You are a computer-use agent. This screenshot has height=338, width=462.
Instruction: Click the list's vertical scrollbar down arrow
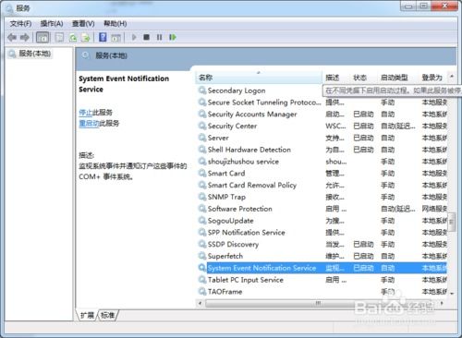(452, 294)
